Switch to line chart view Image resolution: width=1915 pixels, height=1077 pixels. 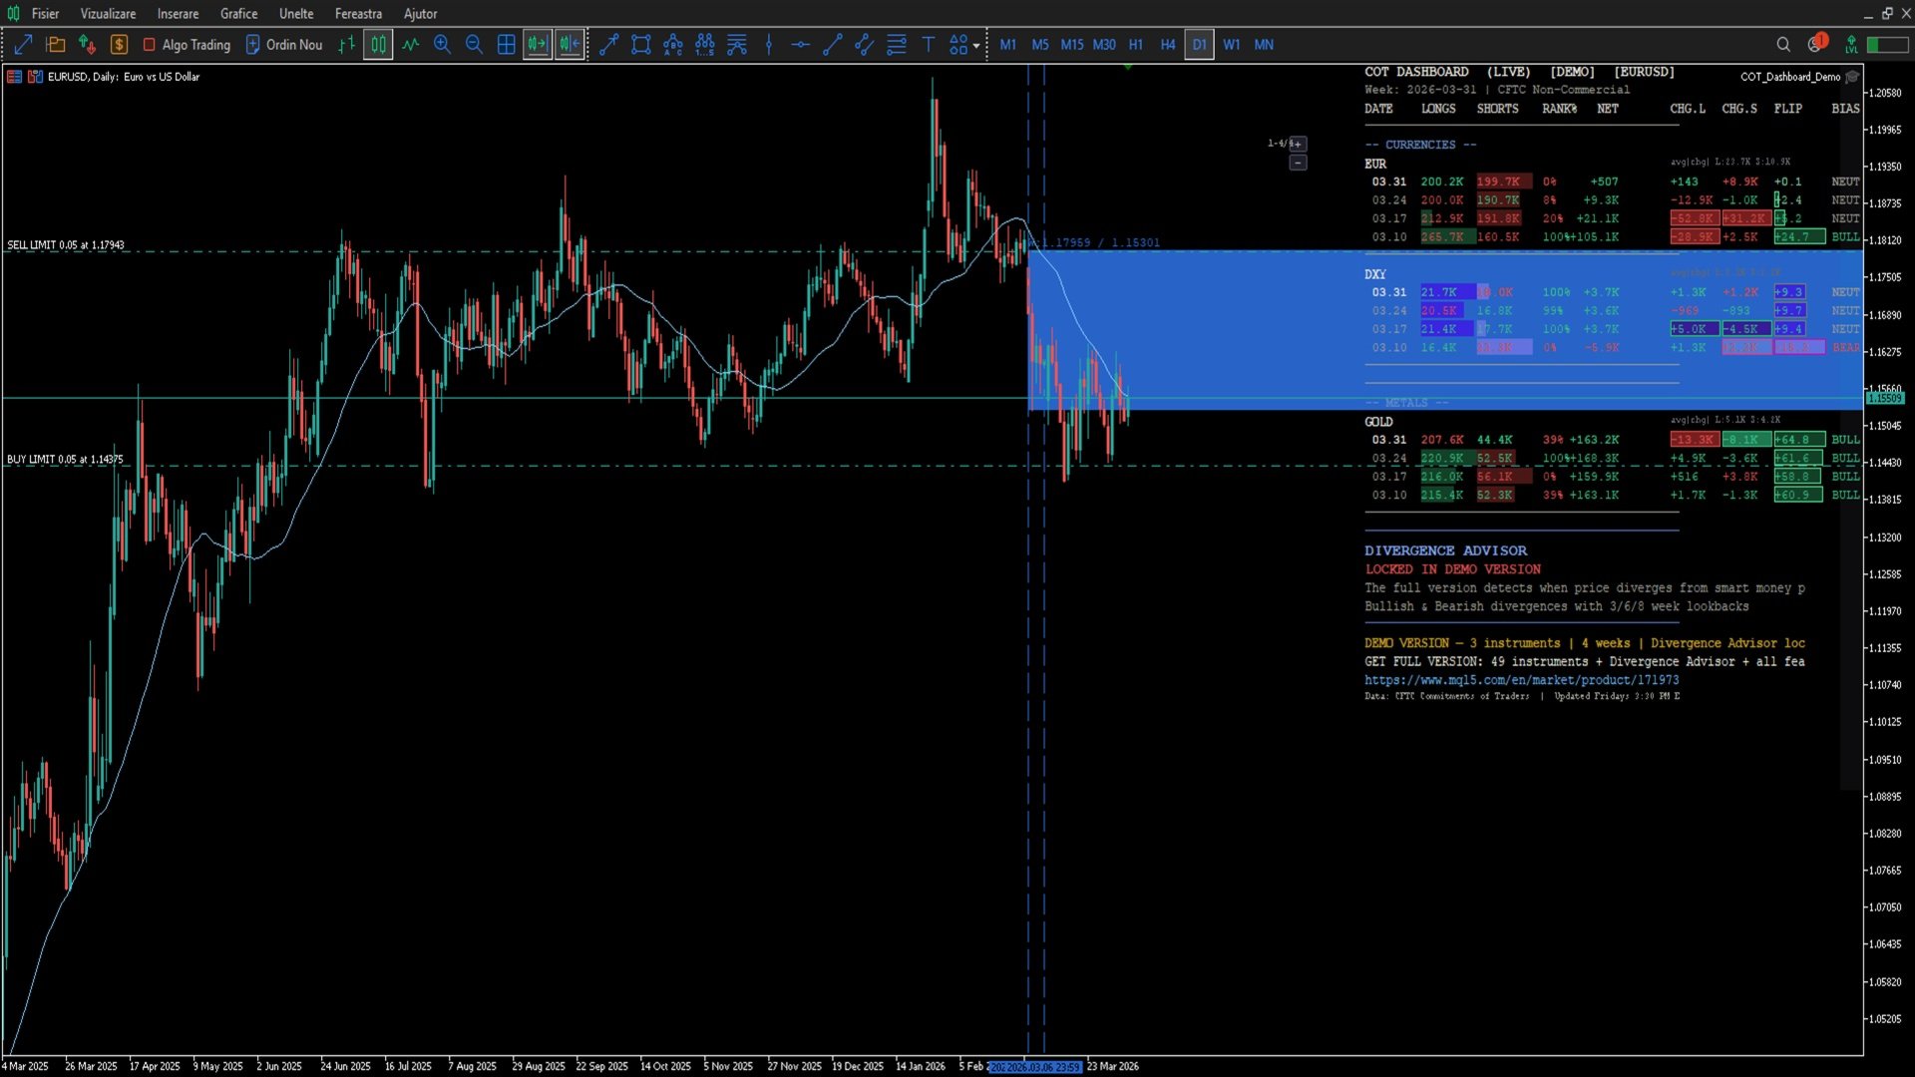411,45
